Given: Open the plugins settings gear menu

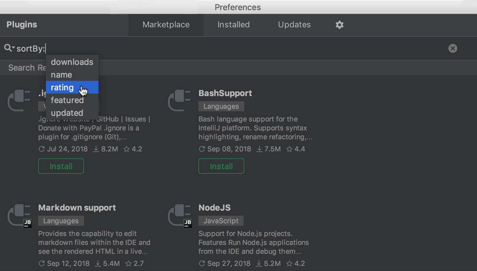Looking at the screenshot, I should pos(340,25).
